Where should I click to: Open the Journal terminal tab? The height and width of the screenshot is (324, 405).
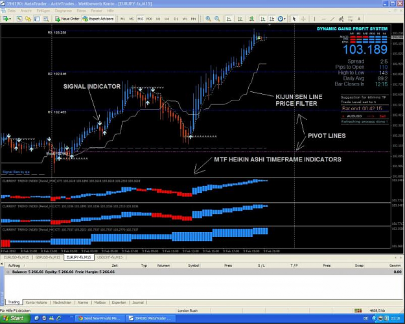(x=138, y=303)
